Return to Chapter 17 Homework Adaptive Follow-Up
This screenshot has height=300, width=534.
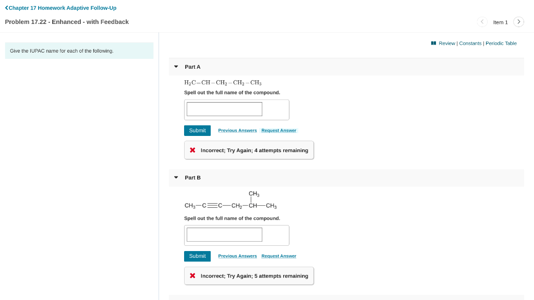pyautogui.click(x=60, y=8)
